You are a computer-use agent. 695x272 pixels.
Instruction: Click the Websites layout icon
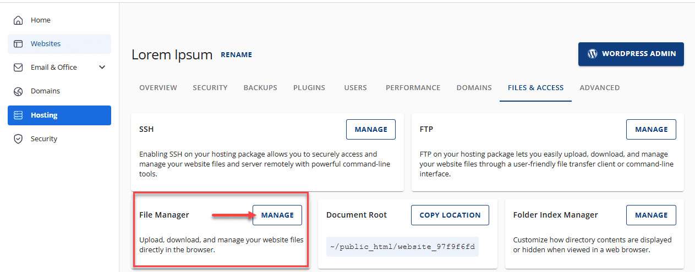click(x=18, y=44)
